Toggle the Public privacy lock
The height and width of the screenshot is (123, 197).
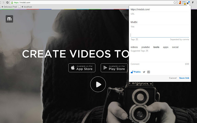tap(136, 72)
